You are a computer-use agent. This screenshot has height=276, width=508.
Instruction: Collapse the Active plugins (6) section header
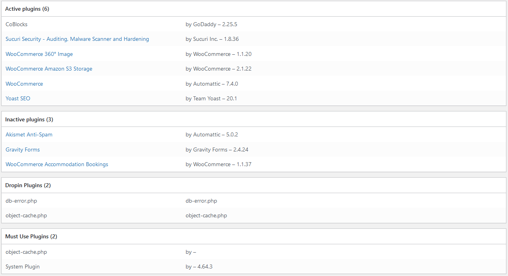[x=254, y=9]
